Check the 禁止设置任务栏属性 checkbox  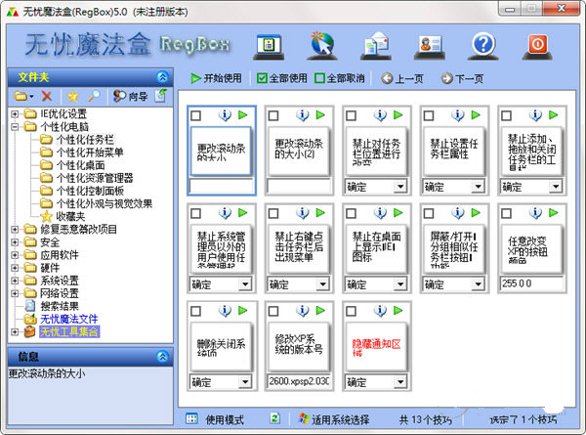click(x=429, y=115)
